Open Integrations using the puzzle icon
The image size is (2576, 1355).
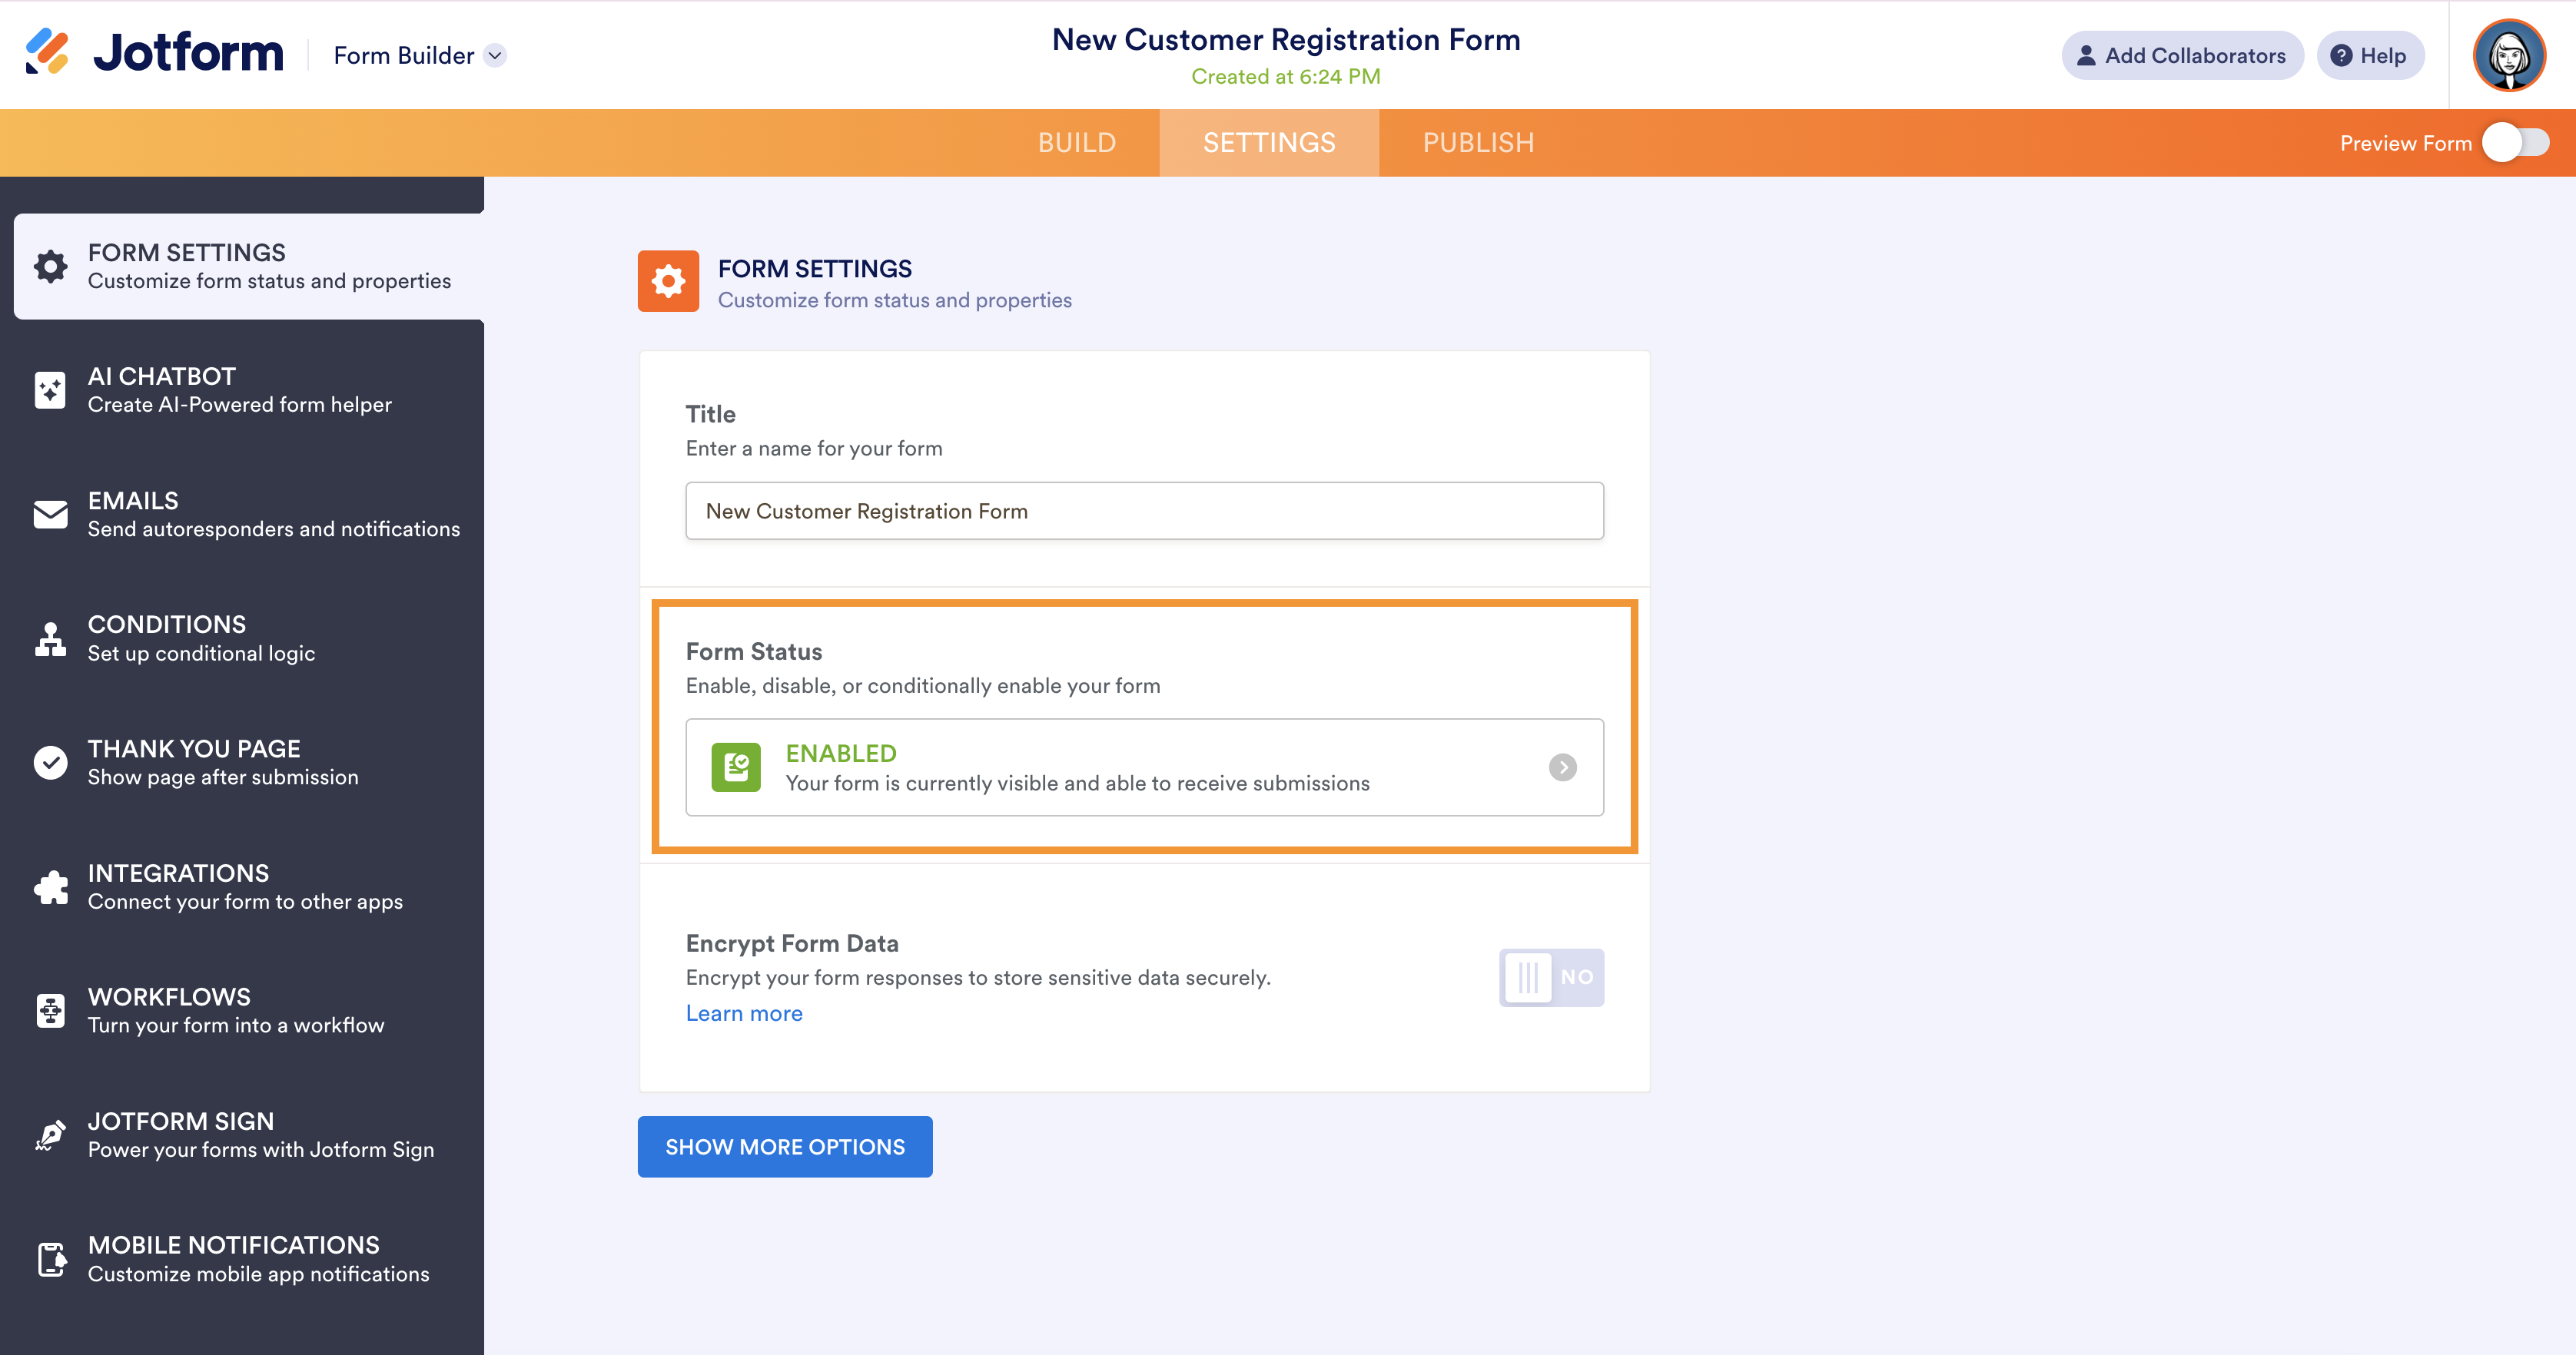(50, 886)
